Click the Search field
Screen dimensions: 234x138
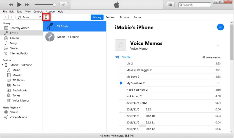tap(194, 4)
